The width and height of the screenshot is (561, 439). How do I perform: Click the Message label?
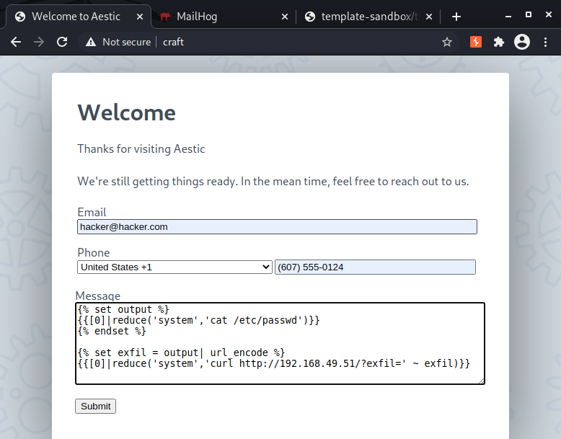pyautogui.click(x=98, y=296)
